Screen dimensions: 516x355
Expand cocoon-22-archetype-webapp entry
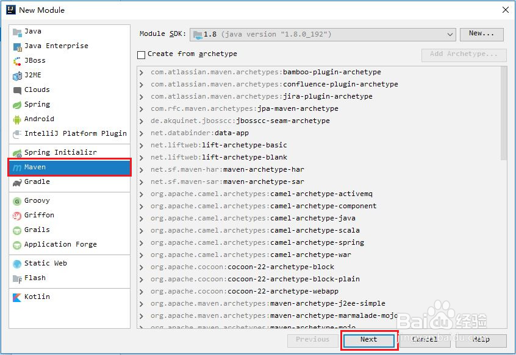tap(141, 292)
